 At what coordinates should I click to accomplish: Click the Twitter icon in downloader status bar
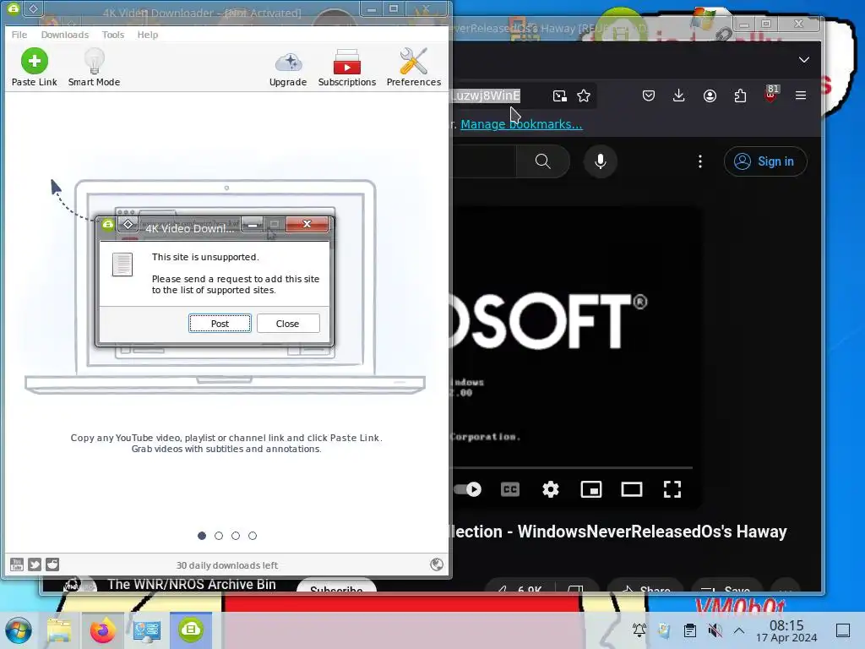(35, 564)
